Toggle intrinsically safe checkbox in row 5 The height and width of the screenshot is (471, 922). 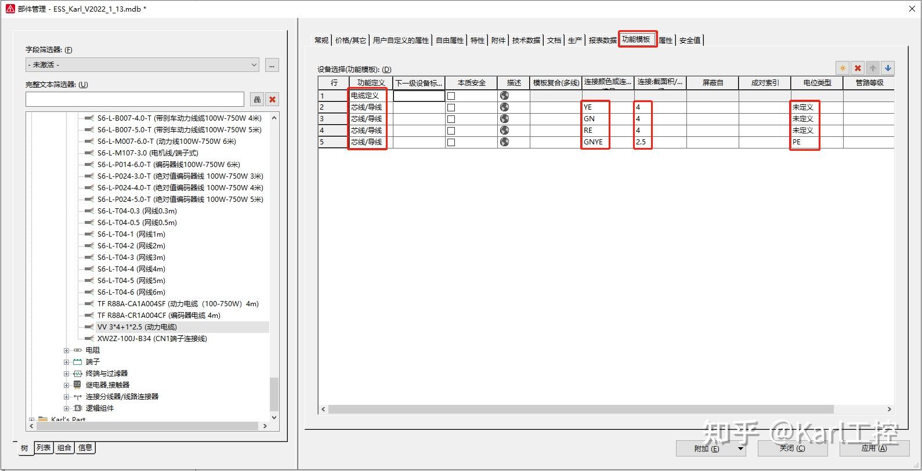pos(451,142)
